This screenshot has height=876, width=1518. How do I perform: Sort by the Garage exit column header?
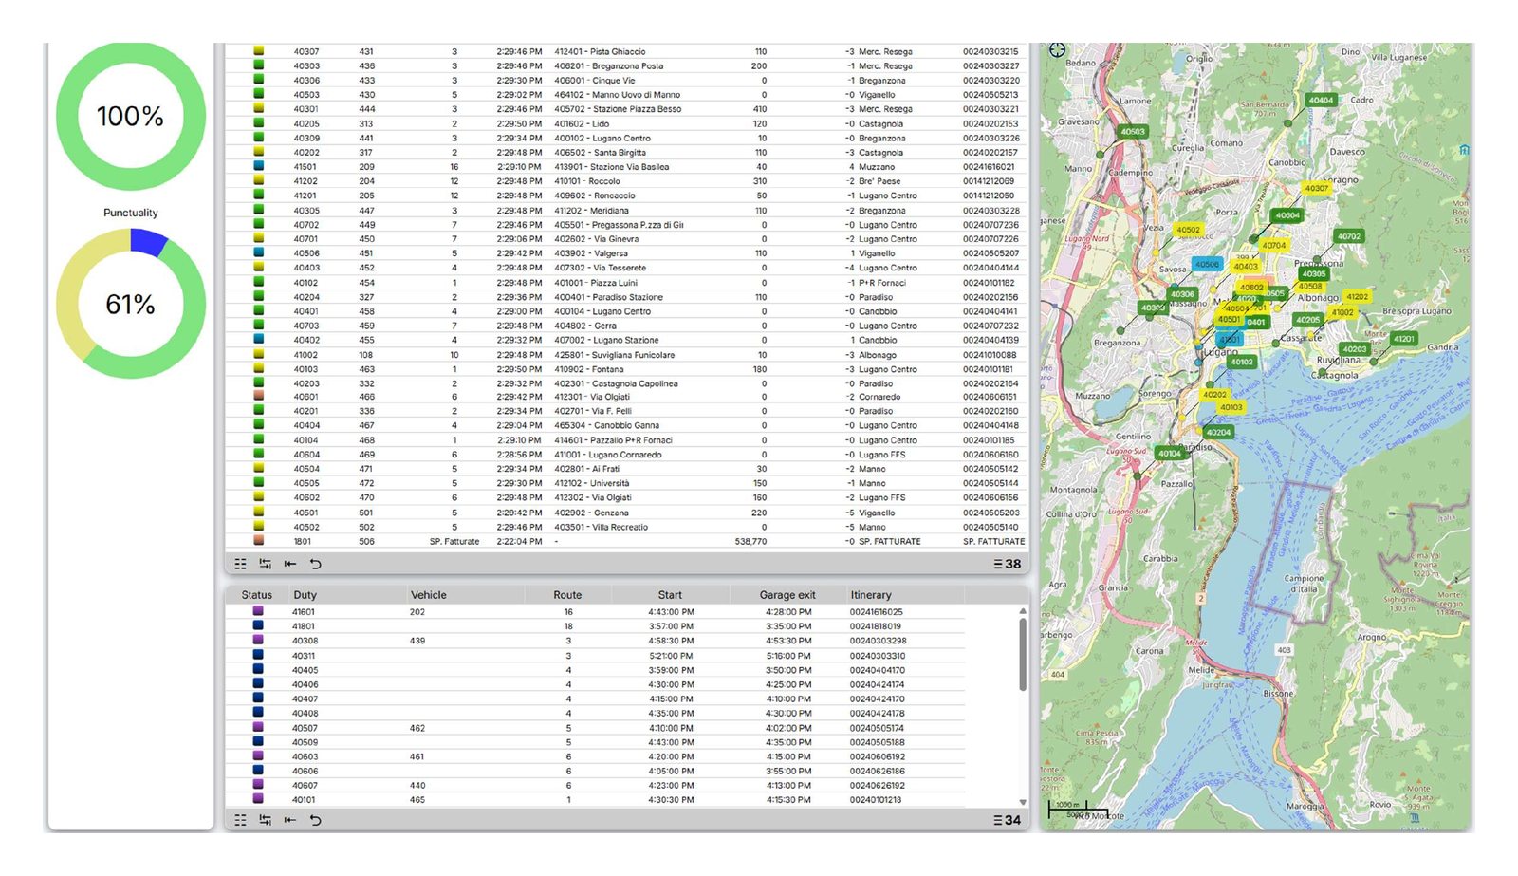coord(787,595)
